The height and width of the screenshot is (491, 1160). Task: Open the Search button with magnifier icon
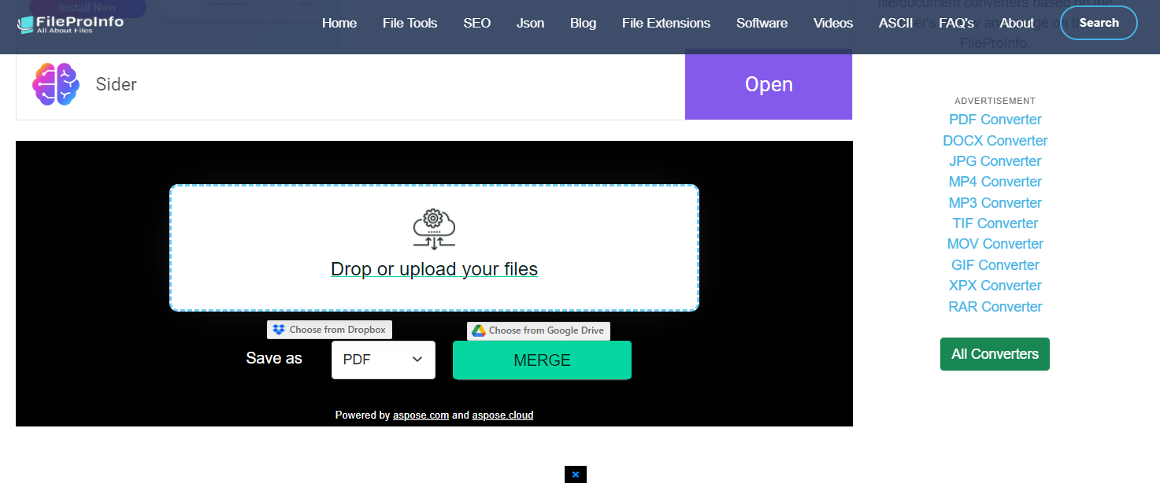click(x=1098, y=23)
